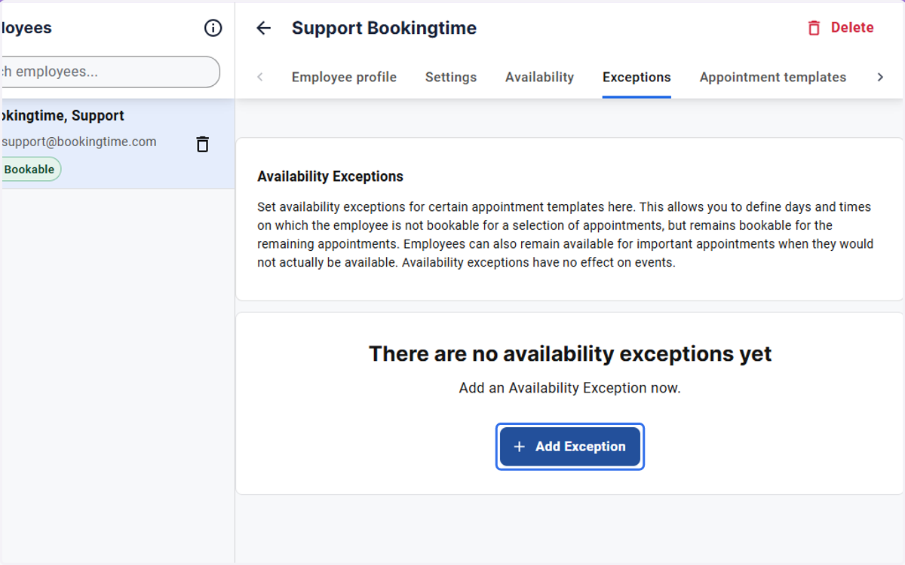The width and height of the screenshot is (905, 565).
Task: Click the back arrow next to Support Bookingtime
Action: [x=263, y=28]
